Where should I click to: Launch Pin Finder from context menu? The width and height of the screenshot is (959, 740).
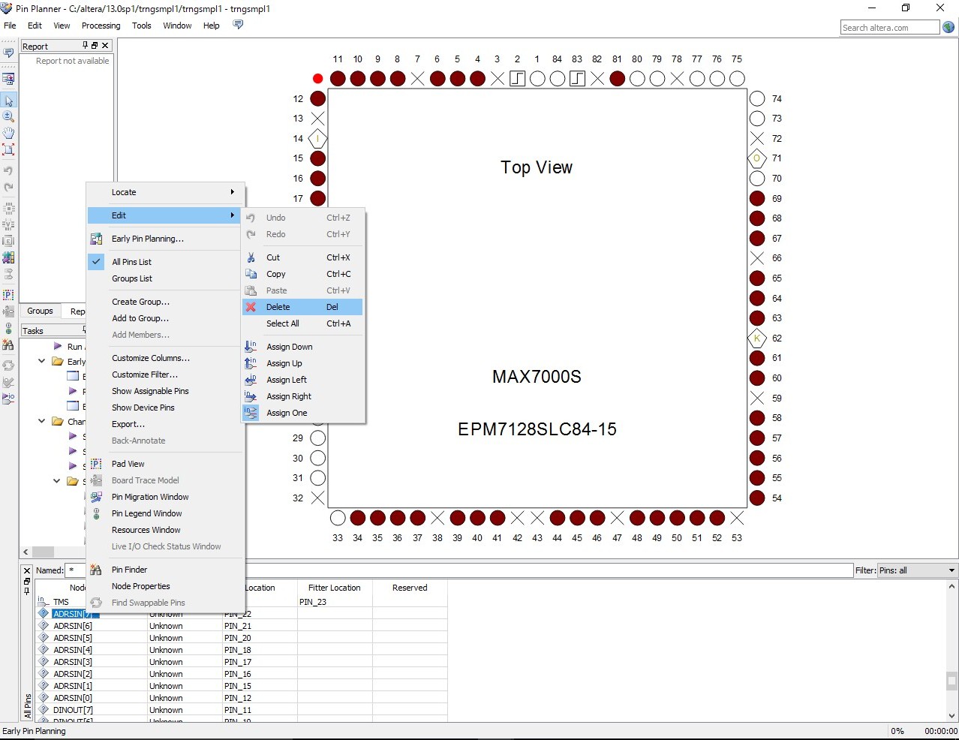(x=166, y=570)
